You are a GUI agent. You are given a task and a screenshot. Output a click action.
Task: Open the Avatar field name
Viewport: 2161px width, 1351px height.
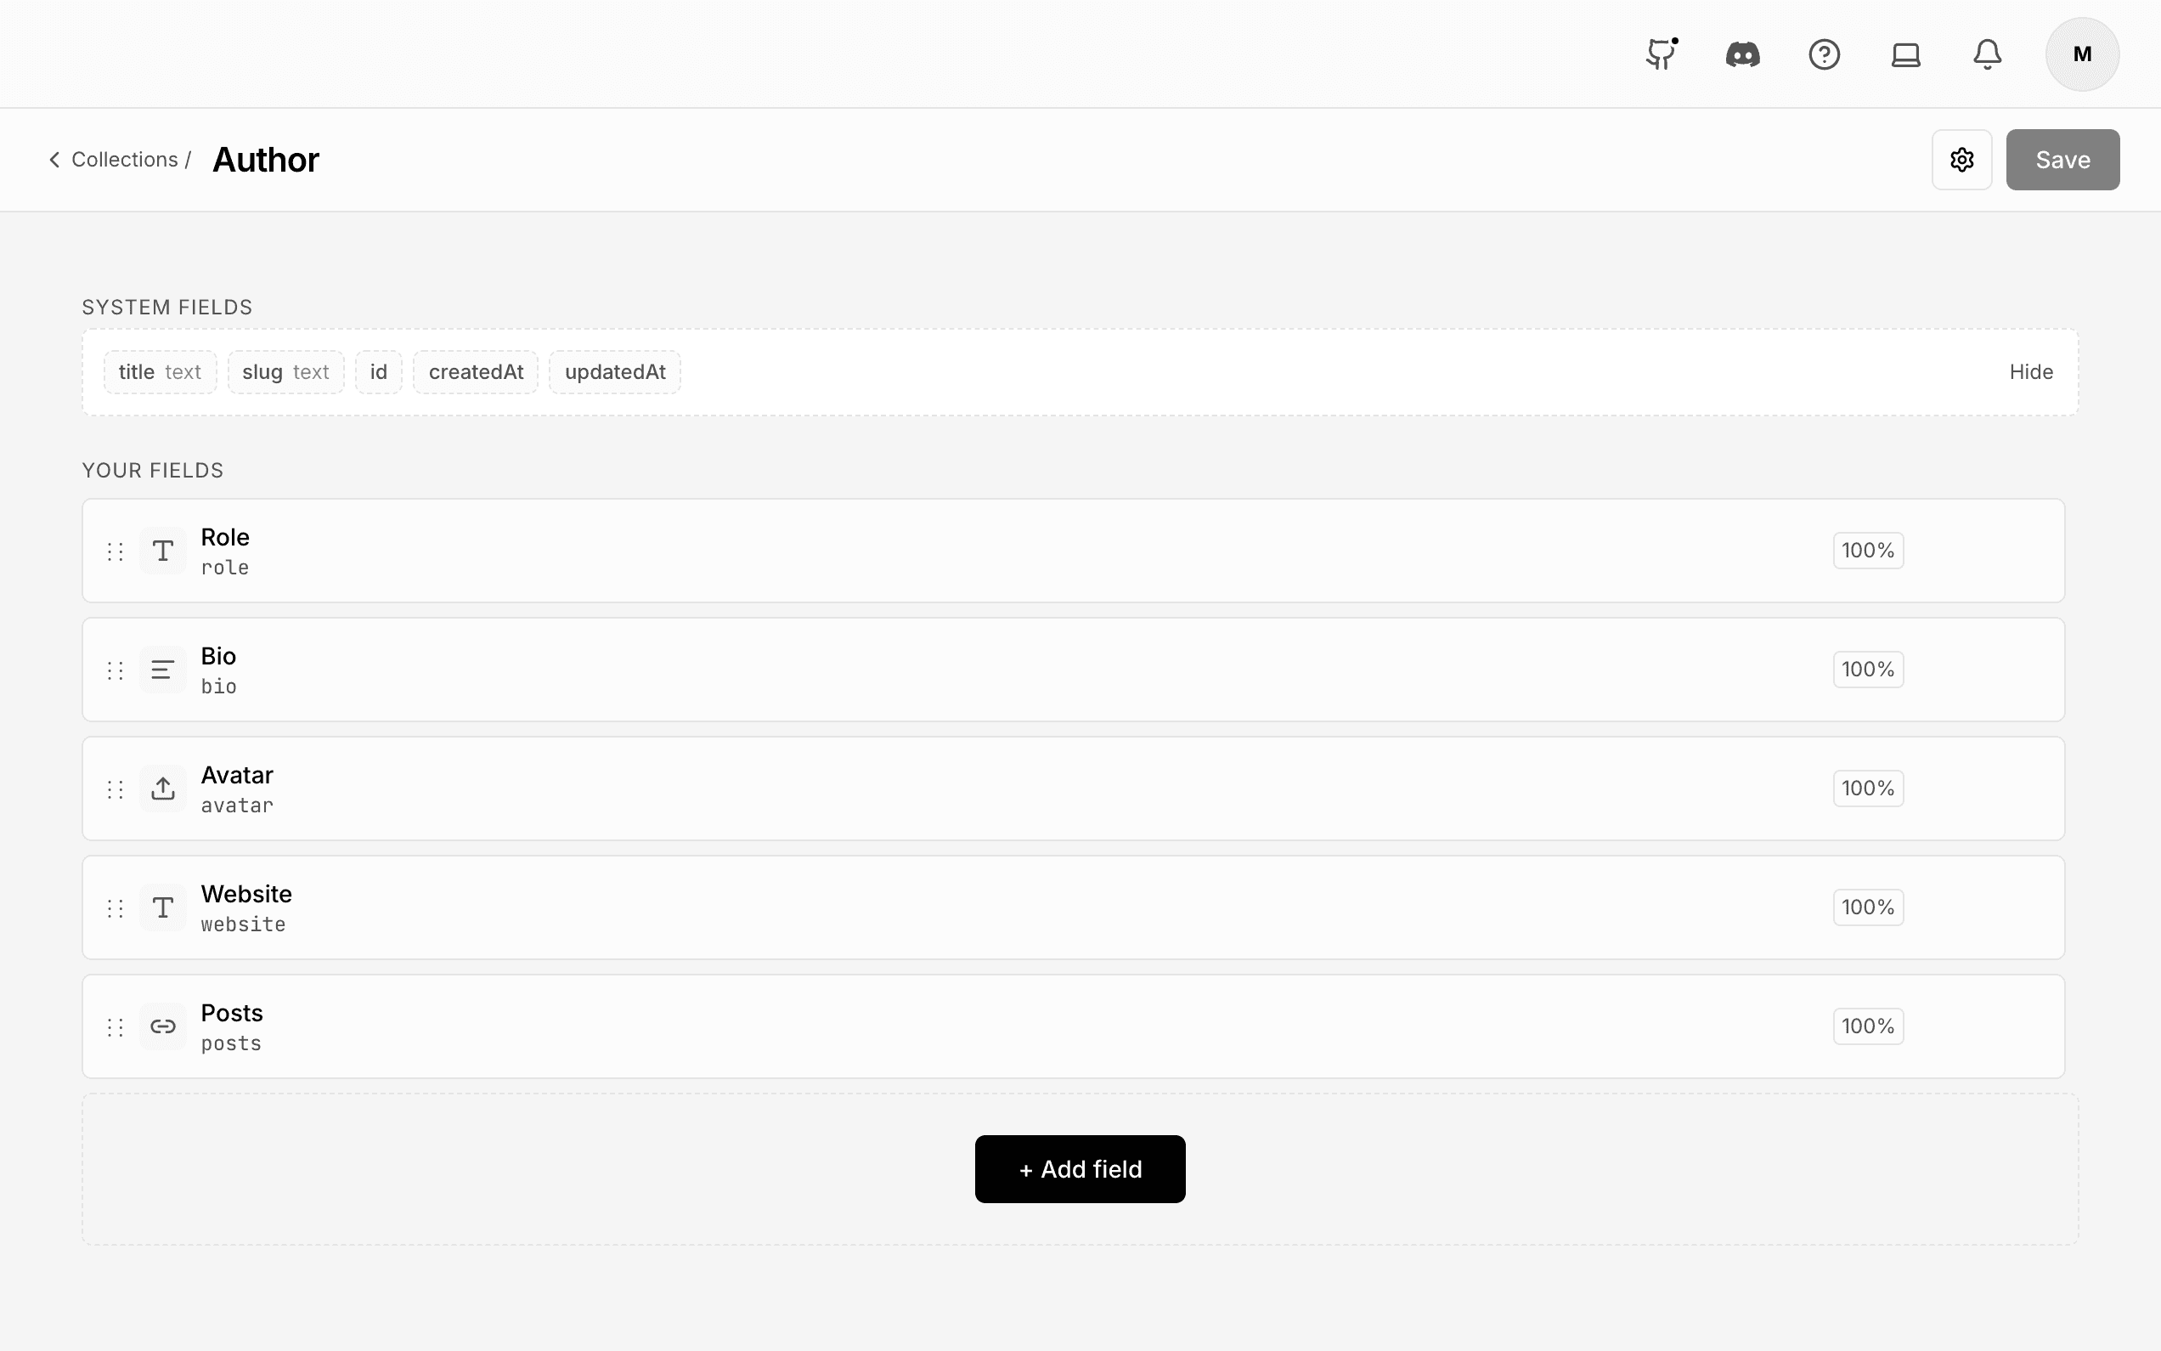[x=237, y=775]
